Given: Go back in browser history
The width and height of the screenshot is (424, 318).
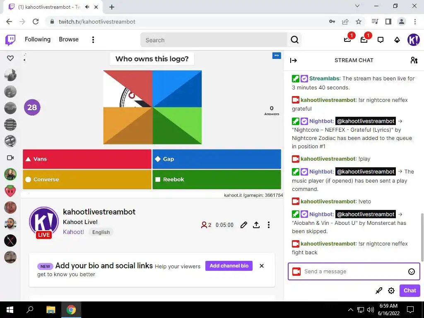Looking at the screenshot, I should pos(9,22).
